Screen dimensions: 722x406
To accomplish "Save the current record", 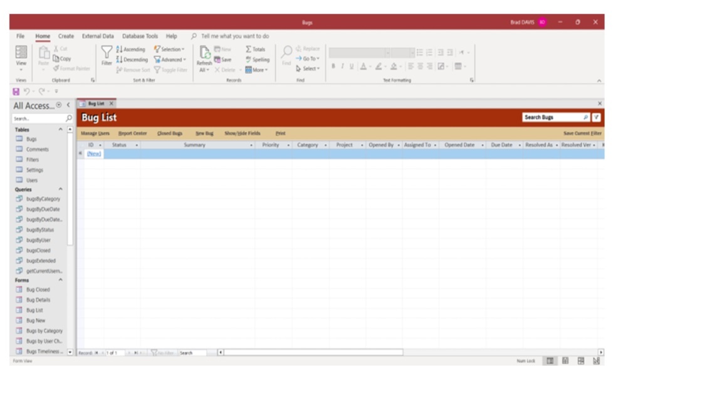I will (x=223, y=60).
